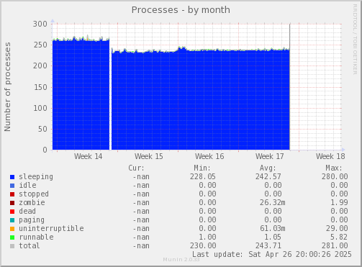
Task: Click the uninterruptible legend orange swatch
Action: pos(12,229)
